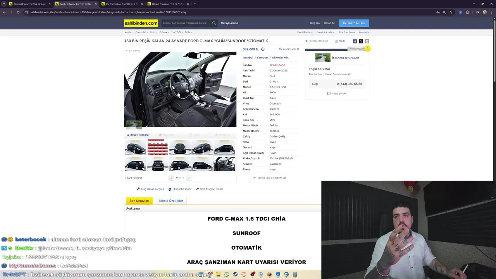Viewport: 496px width, 279px height.
Task: Click C-Max breadcrumb
Action: [163, 32]
